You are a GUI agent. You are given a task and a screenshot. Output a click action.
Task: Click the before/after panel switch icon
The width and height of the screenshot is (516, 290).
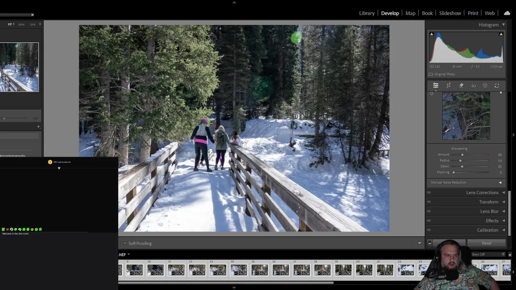(x=430, y=243)
